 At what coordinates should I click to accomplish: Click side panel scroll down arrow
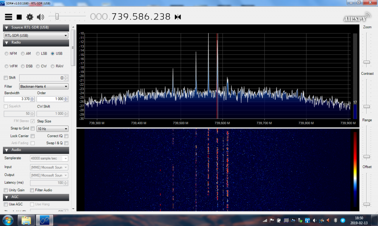click(73, 209)
